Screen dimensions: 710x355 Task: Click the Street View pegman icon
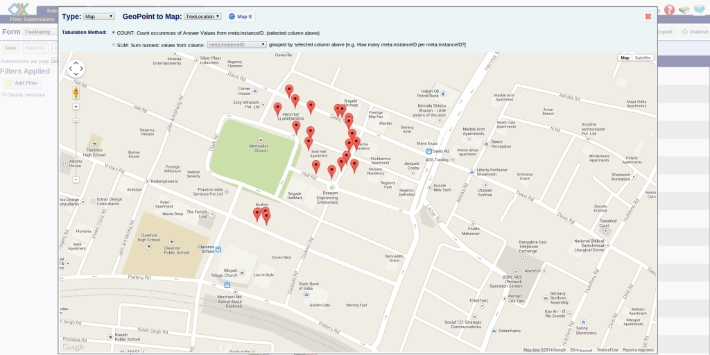[x=76, y=93]
